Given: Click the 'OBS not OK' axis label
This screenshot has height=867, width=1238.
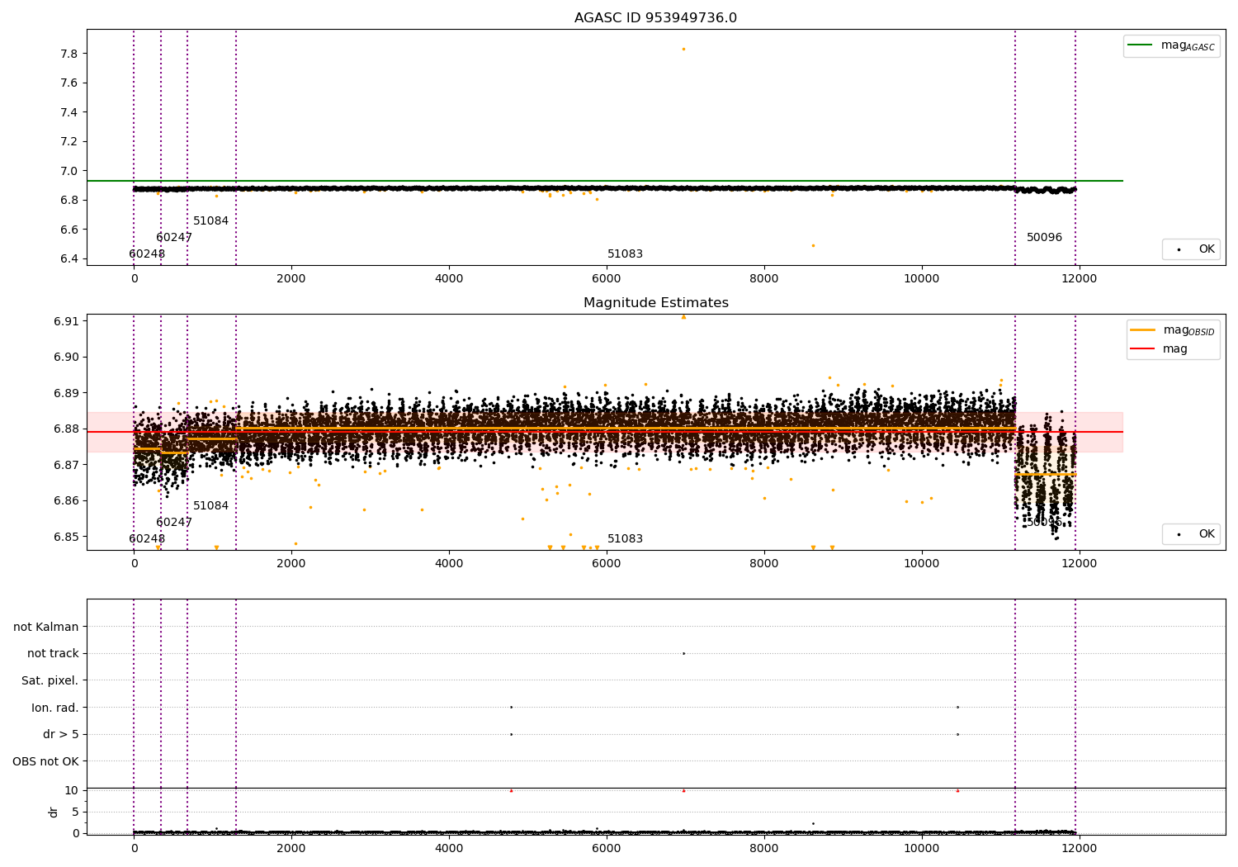Looking at the screenshot, I should pos(45,761).
